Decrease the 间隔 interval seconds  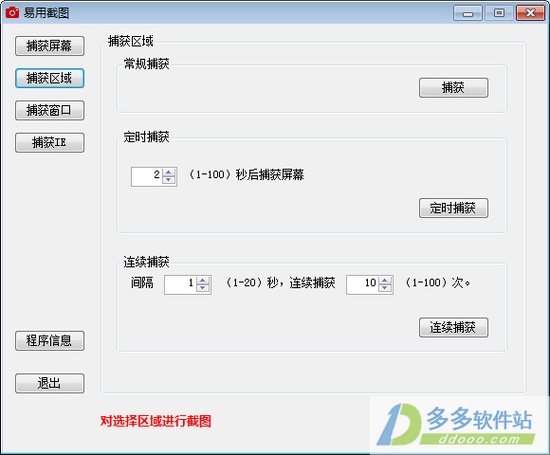pos(203,288)
